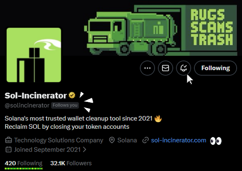Viewport: 242px width, 171px height.
Task: Click the gold verified badge
Action: (x=72, y=95)
